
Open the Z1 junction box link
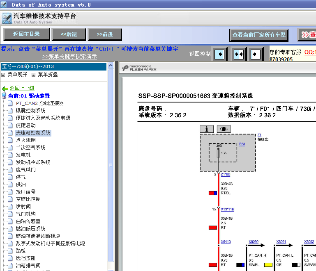(x=259, y=135)
